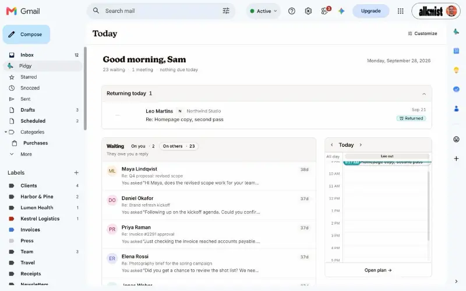
Task: Open the Clients label
Action: point(43,186)
